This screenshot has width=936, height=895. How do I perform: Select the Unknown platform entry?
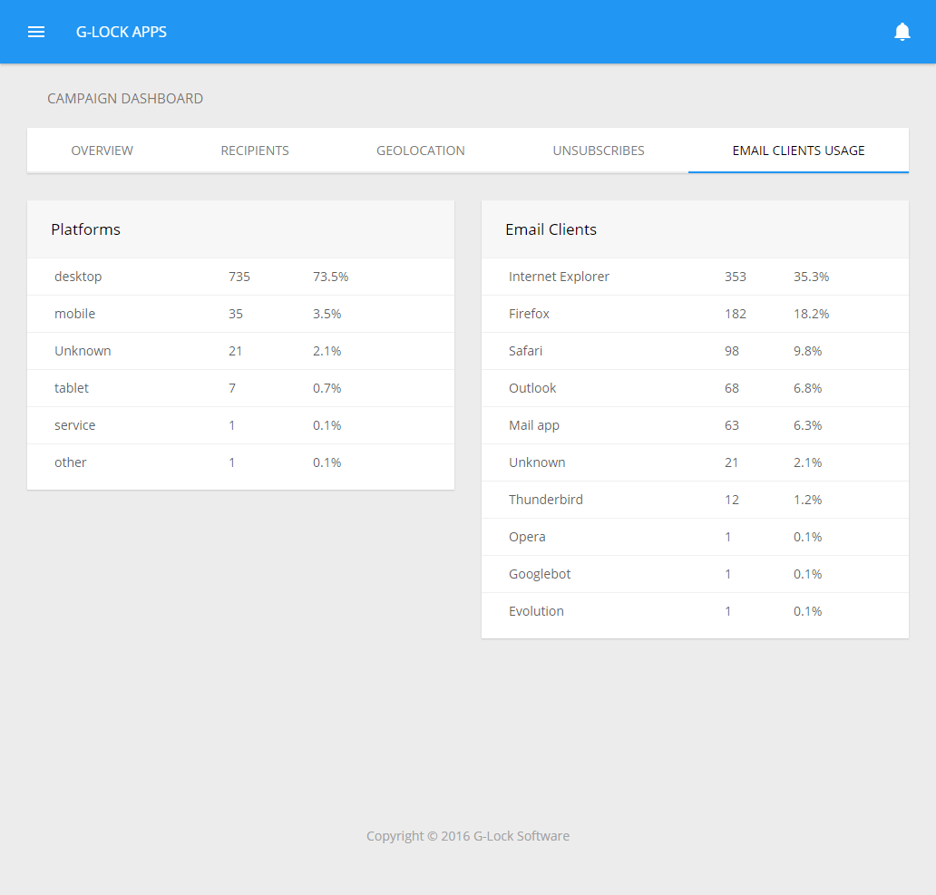[x=83, y=351]
